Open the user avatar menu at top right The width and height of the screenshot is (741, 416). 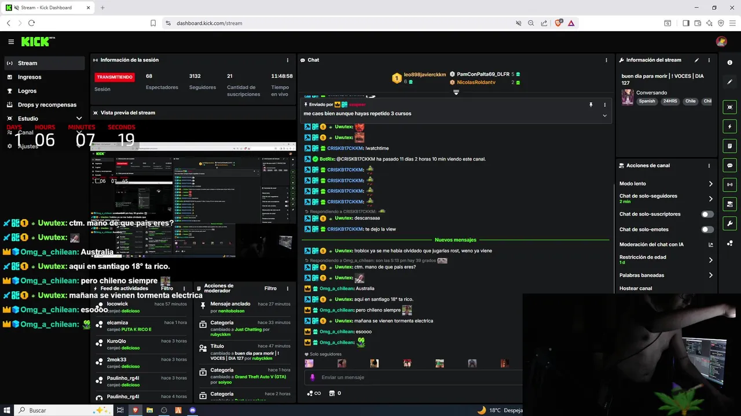point(721,42)
